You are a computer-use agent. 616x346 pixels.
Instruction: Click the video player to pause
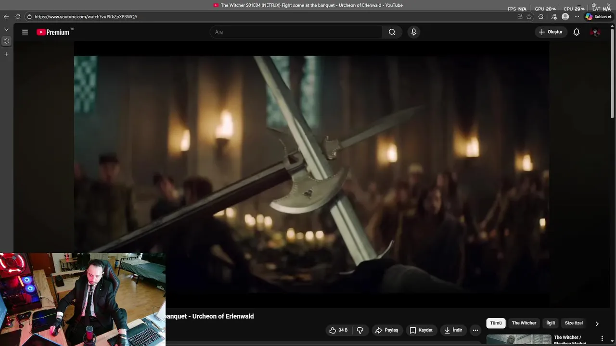311,174
